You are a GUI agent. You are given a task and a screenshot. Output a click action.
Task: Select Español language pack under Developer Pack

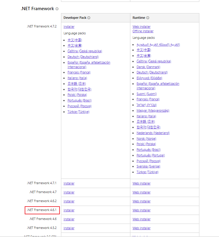tap(89, 65)
